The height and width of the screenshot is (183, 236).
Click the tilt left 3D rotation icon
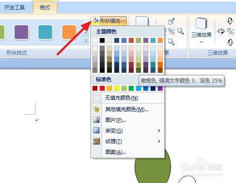tap(221, 31)
